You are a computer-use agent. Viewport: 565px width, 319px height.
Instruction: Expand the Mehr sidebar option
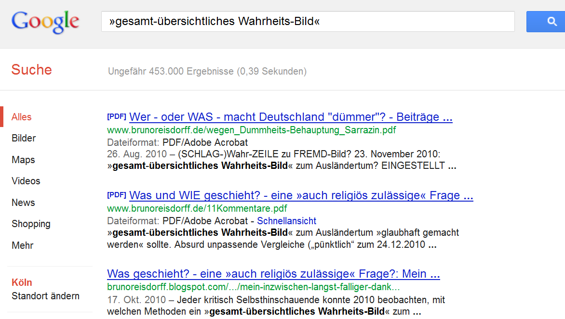(22, 245)
